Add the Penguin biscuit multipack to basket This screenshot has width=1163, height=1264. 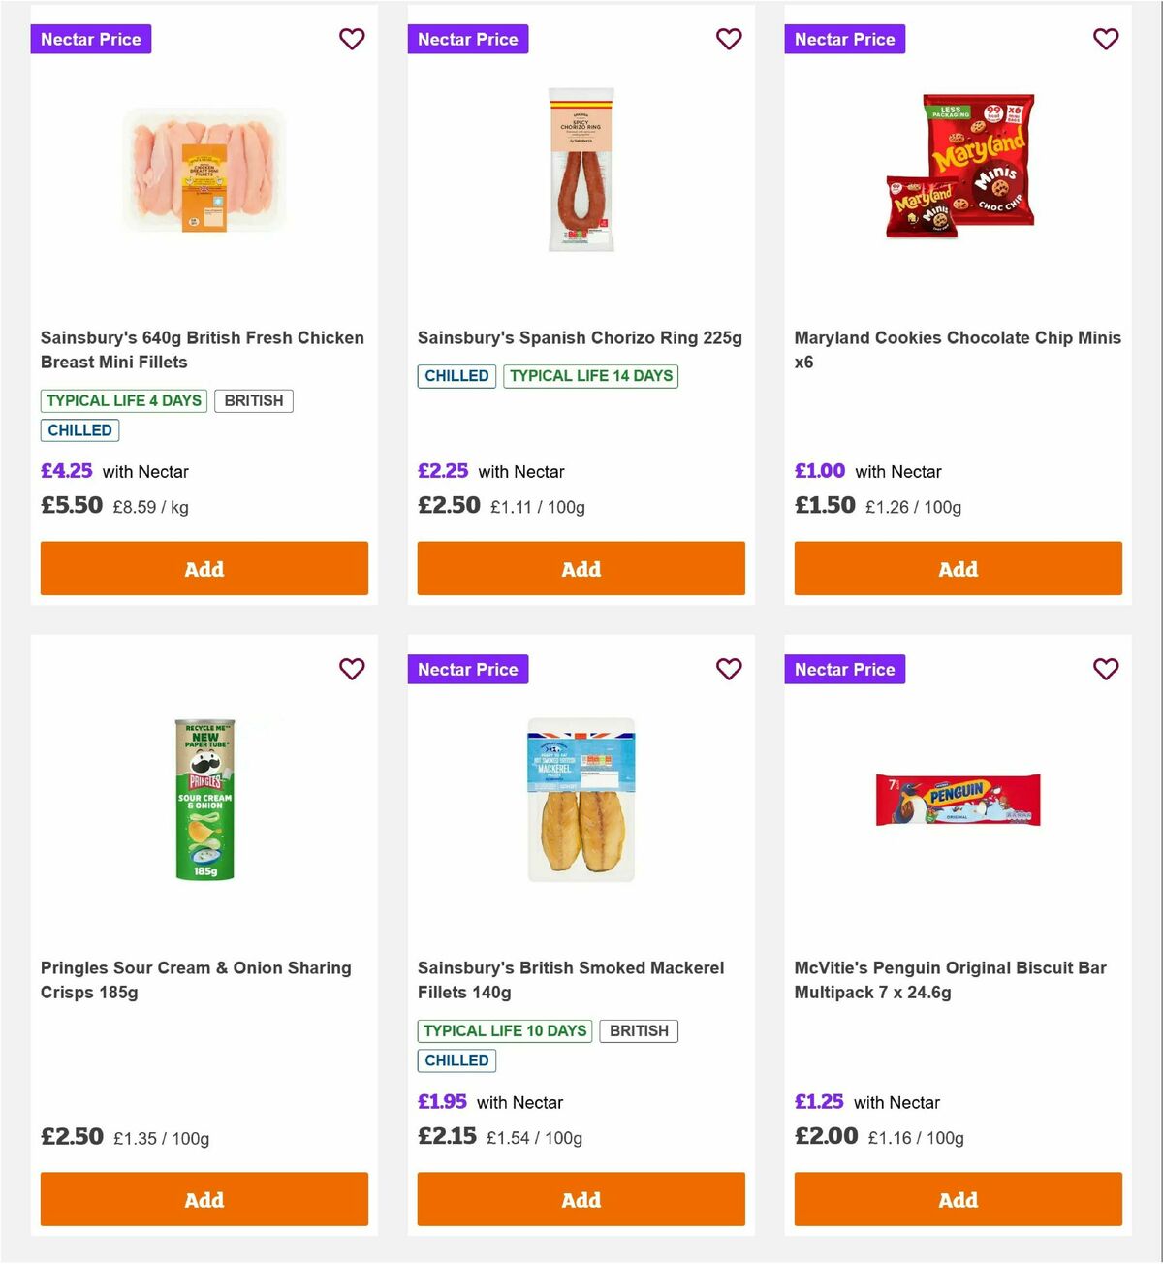[x=958, y=1199]
